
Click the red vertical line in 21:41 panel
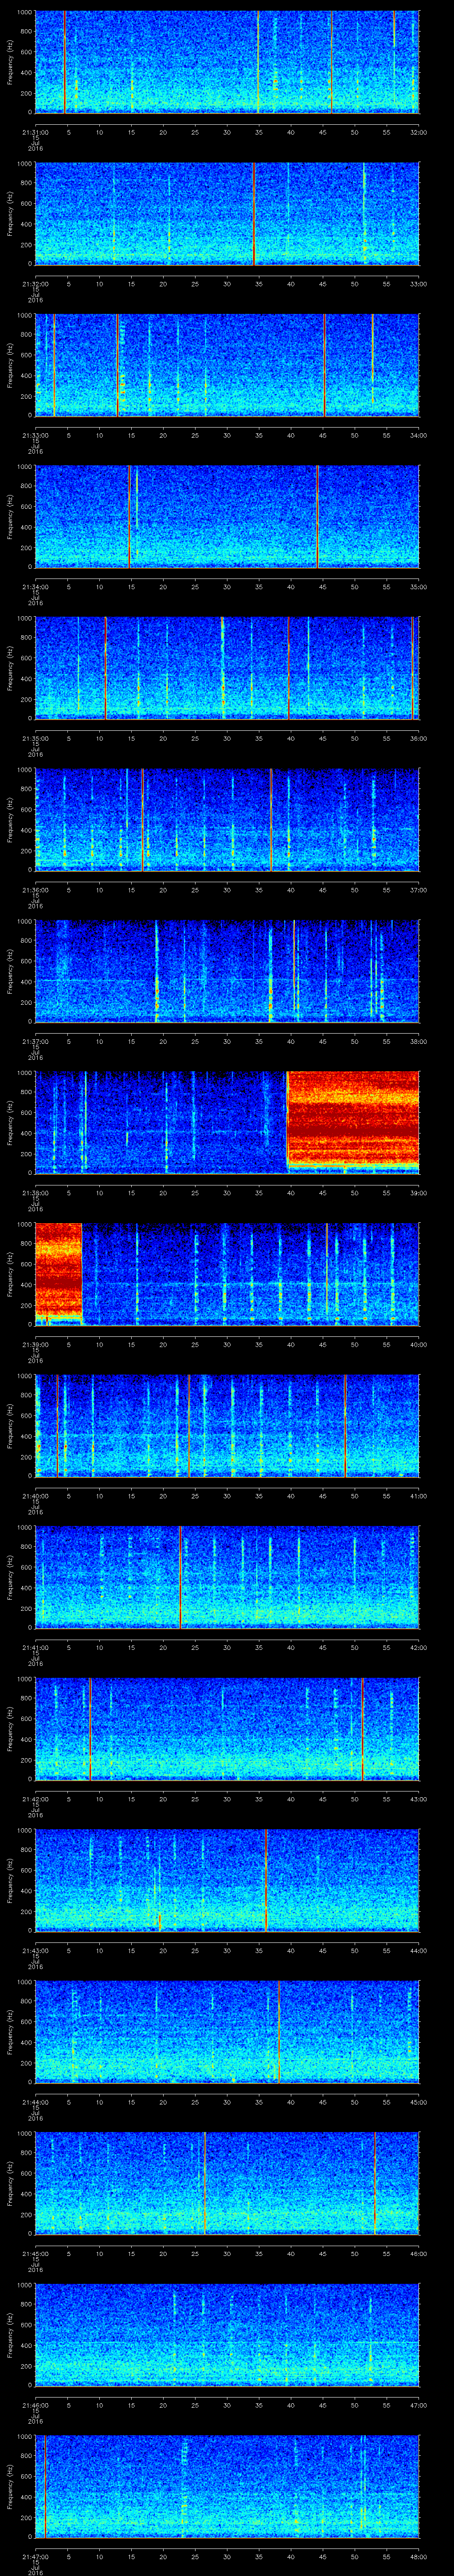pos(180,1577)
